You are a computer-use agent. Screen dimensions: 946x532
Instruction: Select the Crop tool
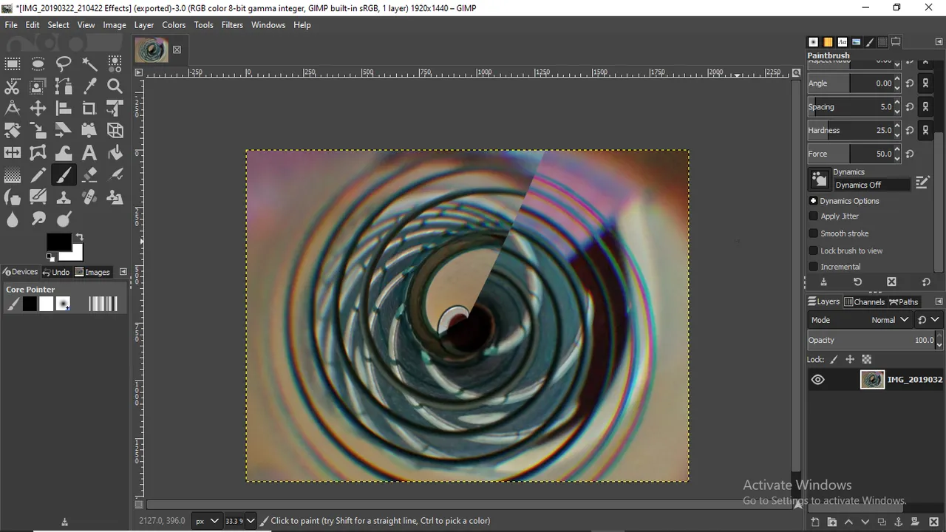point(89,109)
